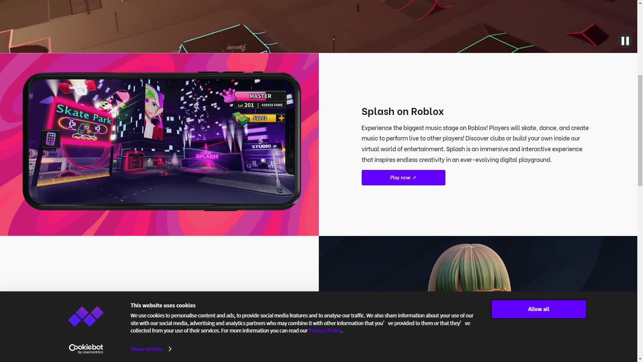This screenshot has height=362, width=643.
Task: Click the Splash on Roblox heading
Action: pyautogui.click(x=403, y=111)
